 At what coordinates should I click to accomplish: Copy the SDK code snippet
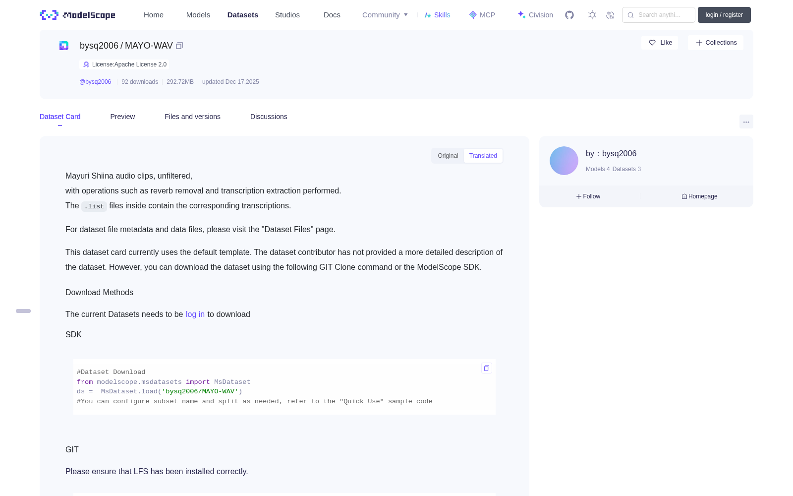(x=487, y=368)
